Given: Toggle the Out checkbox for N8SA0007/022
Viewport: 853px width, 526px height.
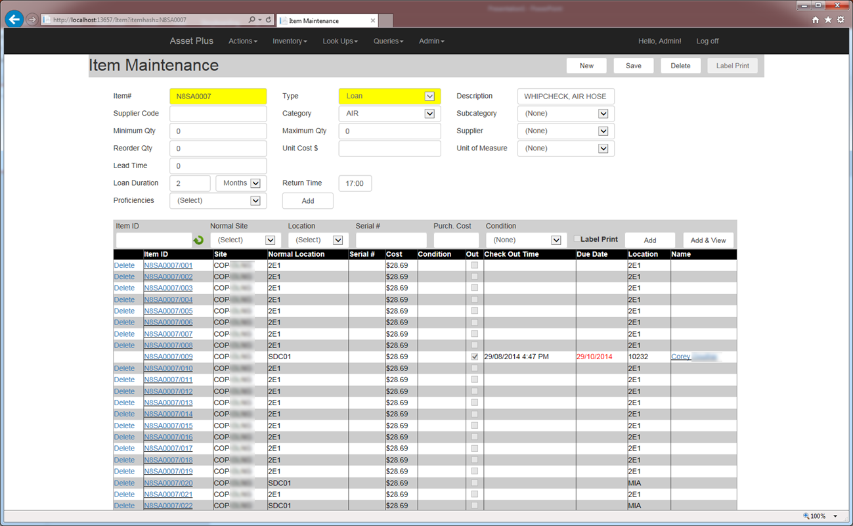Looking at the screenshot, I should pos(474,506).
